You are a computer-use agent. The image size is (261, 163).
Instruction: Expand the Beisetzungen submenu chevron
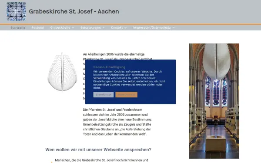pos(104,28)
